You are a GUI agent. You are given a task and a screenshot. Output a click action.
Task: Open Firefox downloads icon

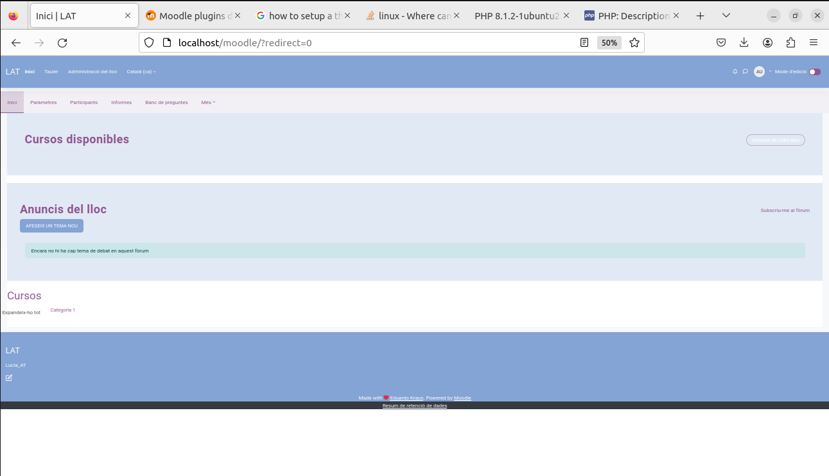coord(744,42)
